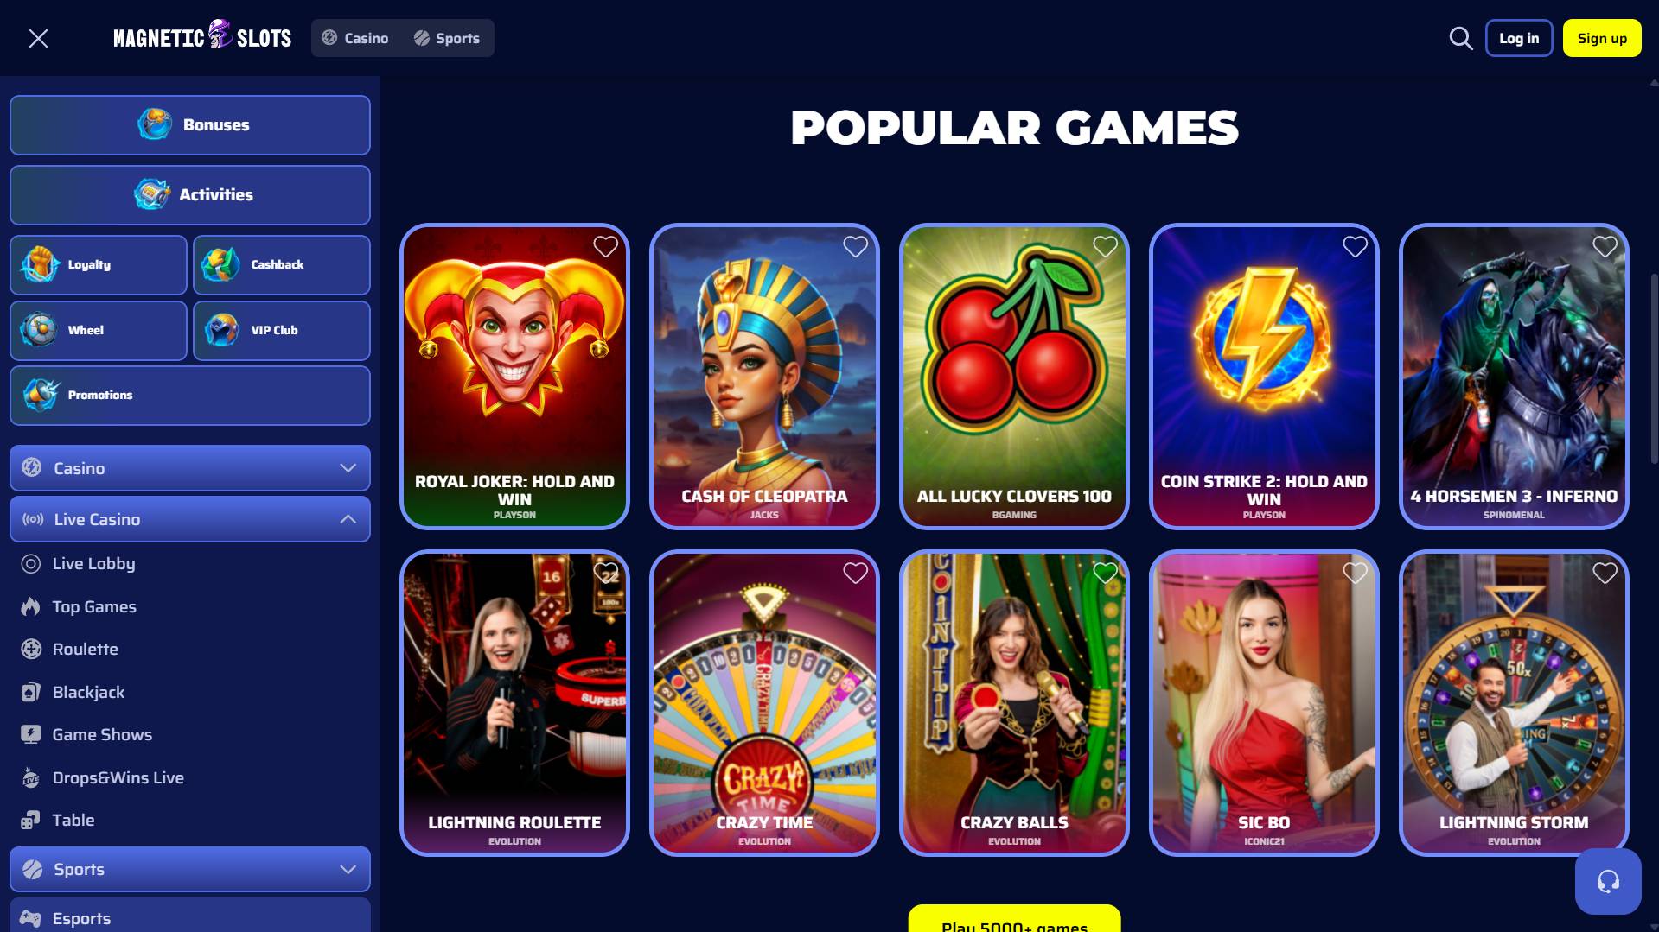Image resolution: width=1659 pixels, height=932 pixels.
Task: Open the Cash of Cleopatra game thumbnail
Action: click(764, 377)
